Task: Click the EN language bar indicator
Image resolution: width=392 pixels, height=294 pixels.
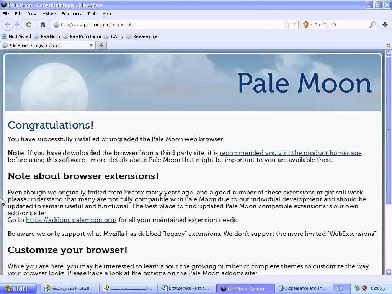Action: [x=340, y=288]
